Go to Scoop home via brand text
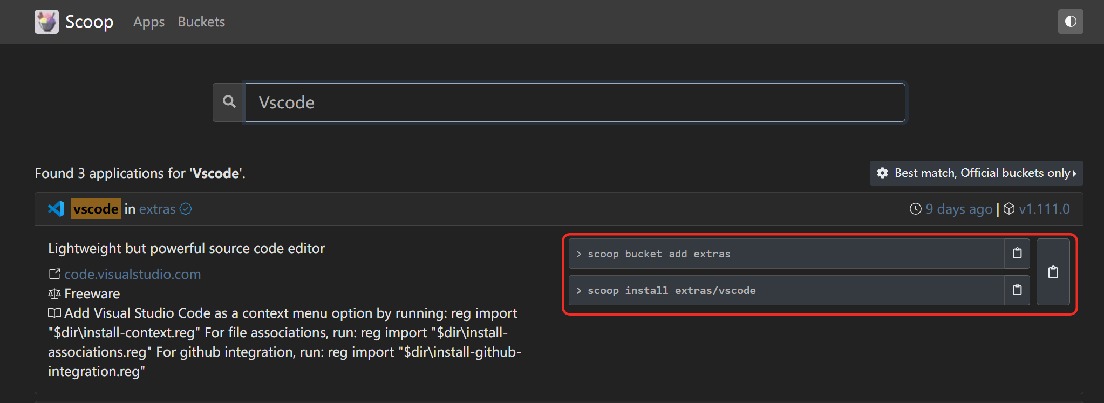The height and width of the screenshot is (403, 1104). pyautogui.click(x=90, y=22)
